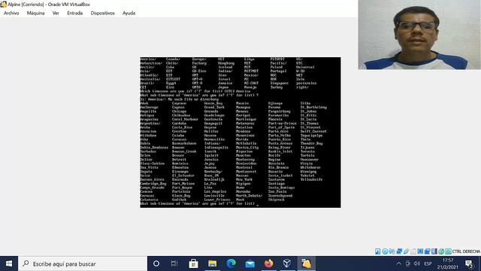Viewport: 481px width, 271px height.
Task: Open the Ver menu
Action: click(x=56, y=13)
